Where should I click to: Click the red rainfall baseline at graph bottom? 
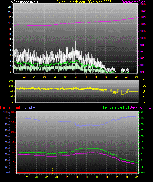click(x=77, y=173)
